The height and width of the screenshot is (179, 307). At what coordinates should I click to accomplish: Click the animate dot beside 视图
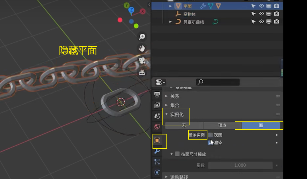click(277, 135)
